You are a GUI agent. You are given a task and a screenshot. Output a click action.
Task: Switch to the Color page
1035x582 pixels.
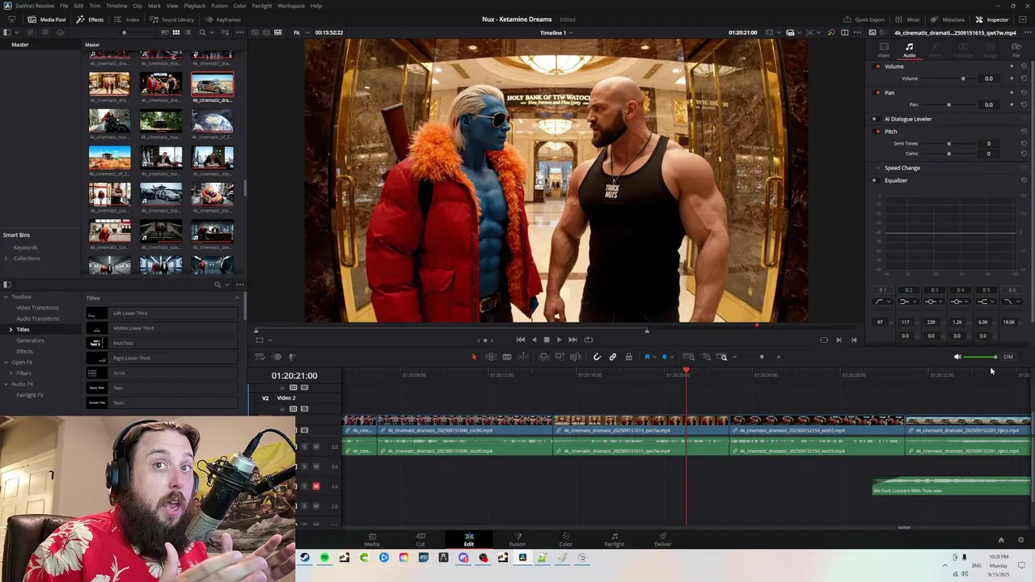click(x=566, y=539)
